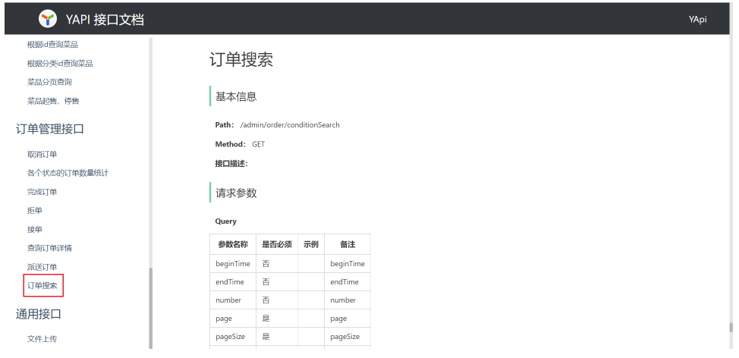Click 否 in the endTime row
Image resolution: width=739 pixels, height=358 pixels.
(x=266, y=281)
